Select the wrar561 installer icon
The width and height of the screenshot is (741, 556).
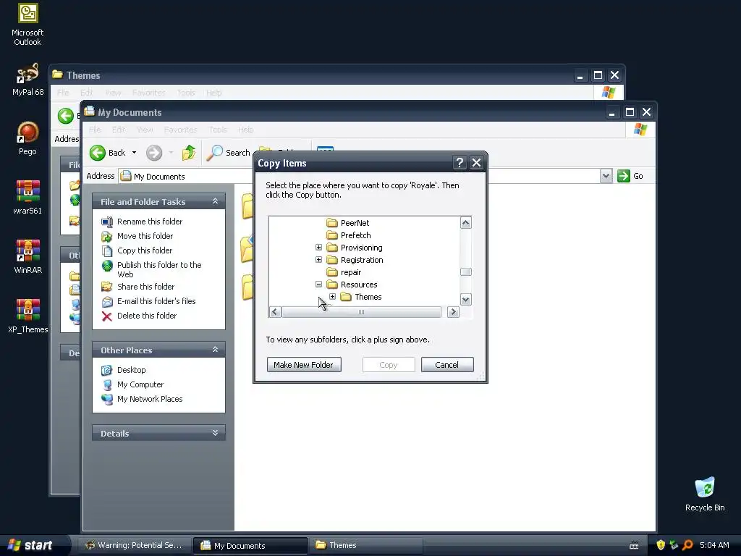[27, 198]
